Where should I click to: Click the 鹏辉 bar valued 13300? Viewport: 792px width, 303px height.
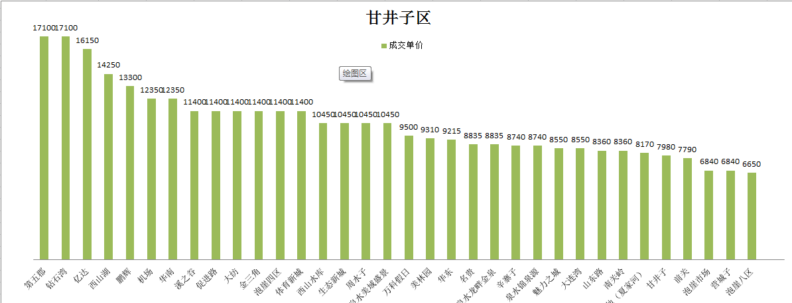tap(130, 172)
